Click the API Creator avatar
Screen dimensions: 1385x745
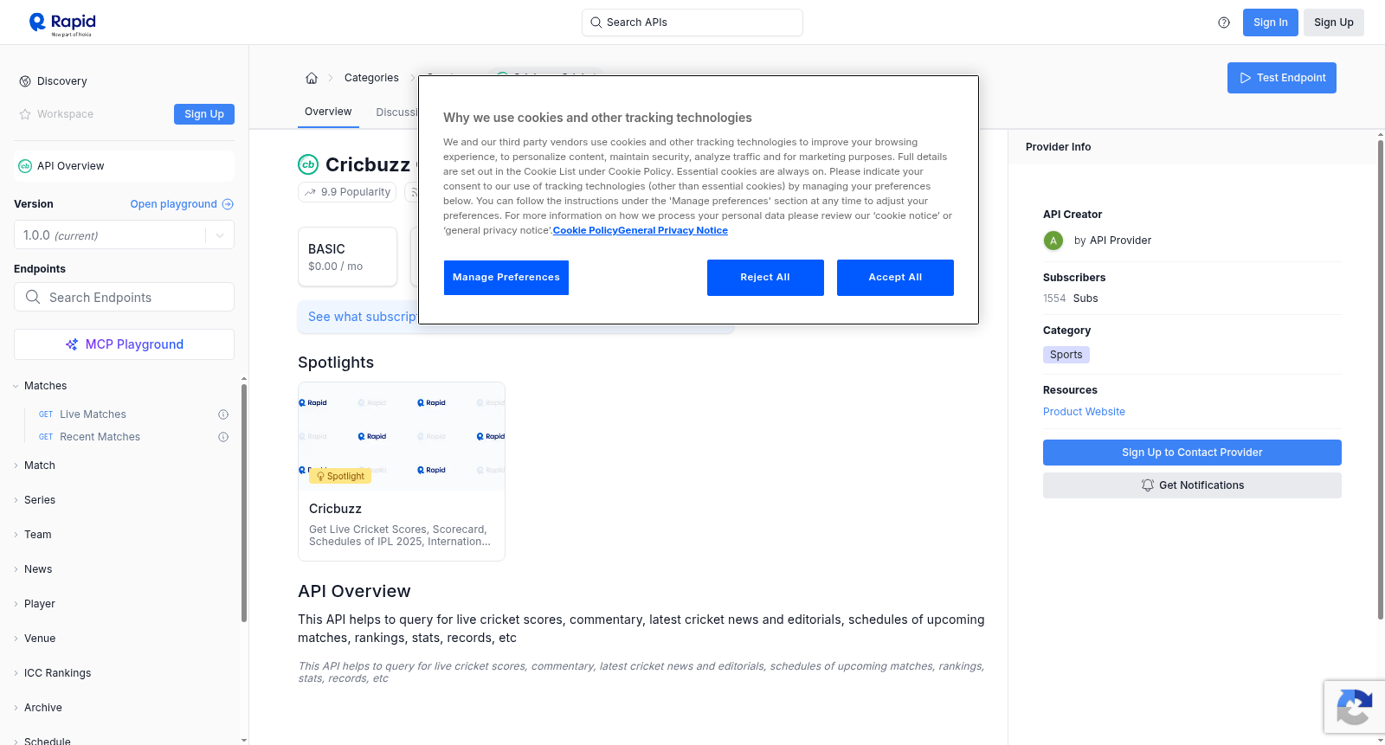[1053, 241]
